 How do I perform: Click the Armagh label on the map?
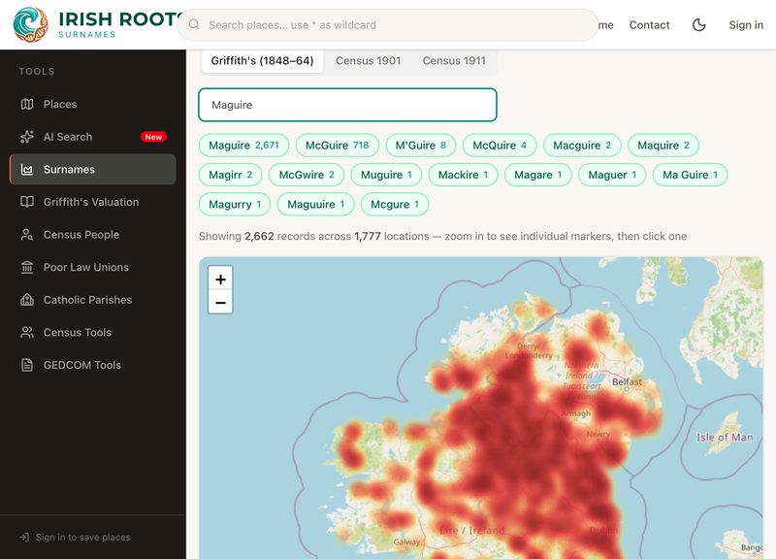(576, 413)
